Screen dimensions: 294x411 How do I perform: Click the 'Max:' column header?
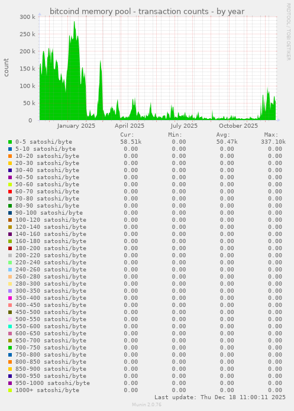pos(271,135)
